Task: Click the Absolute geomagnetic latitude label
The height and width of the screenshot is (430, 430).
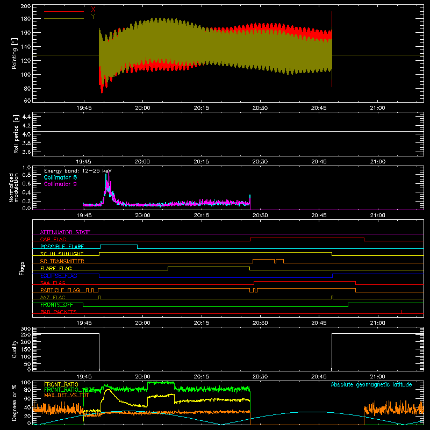Action: point(371,384)
